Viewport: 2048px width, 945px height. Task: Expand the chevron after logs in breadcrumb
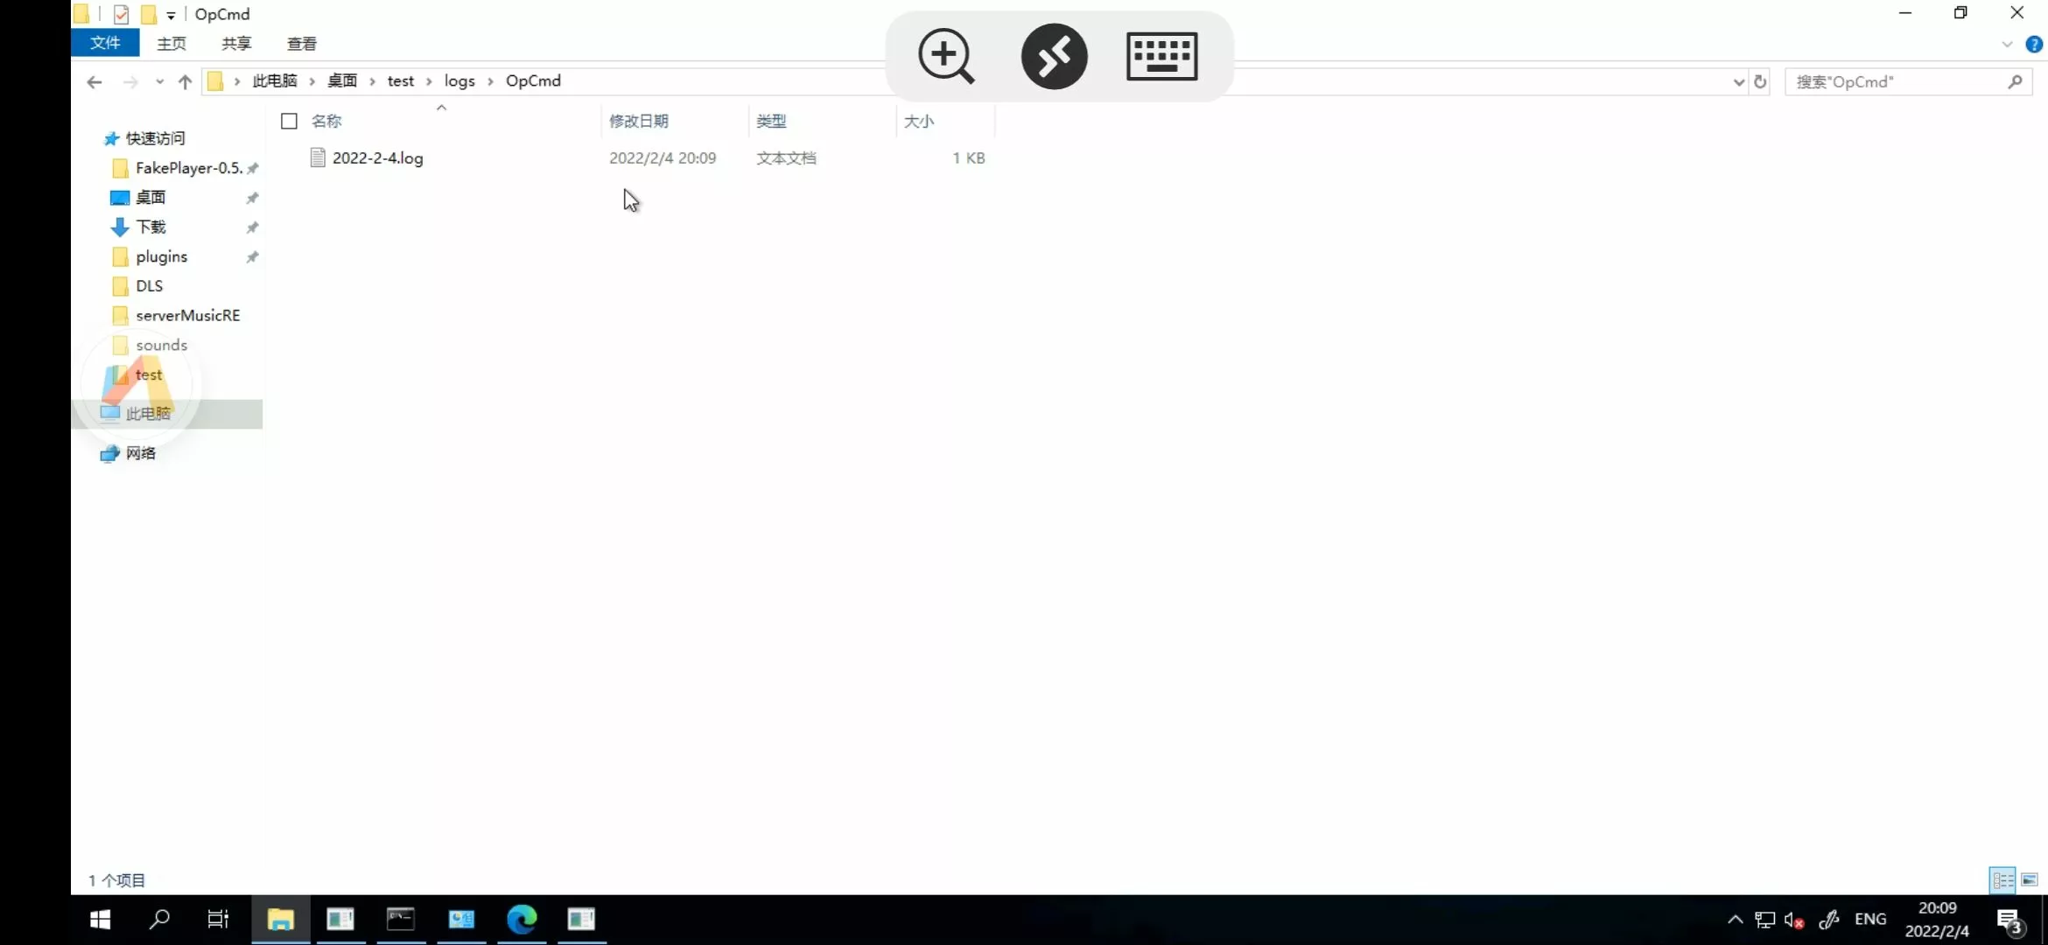[490, 81]
